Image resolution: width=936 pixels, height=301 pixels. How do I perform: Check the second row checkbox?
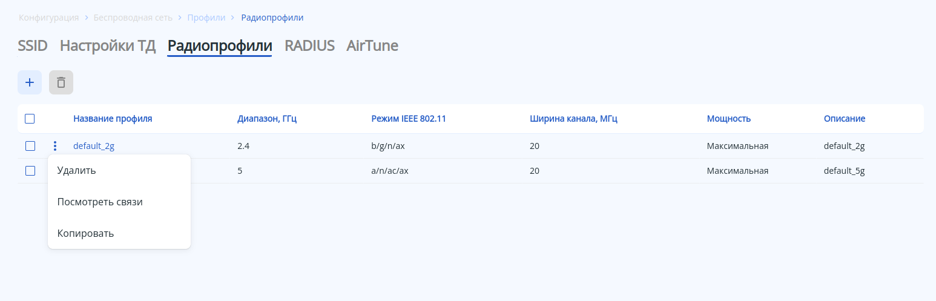(x=30, y=171)
